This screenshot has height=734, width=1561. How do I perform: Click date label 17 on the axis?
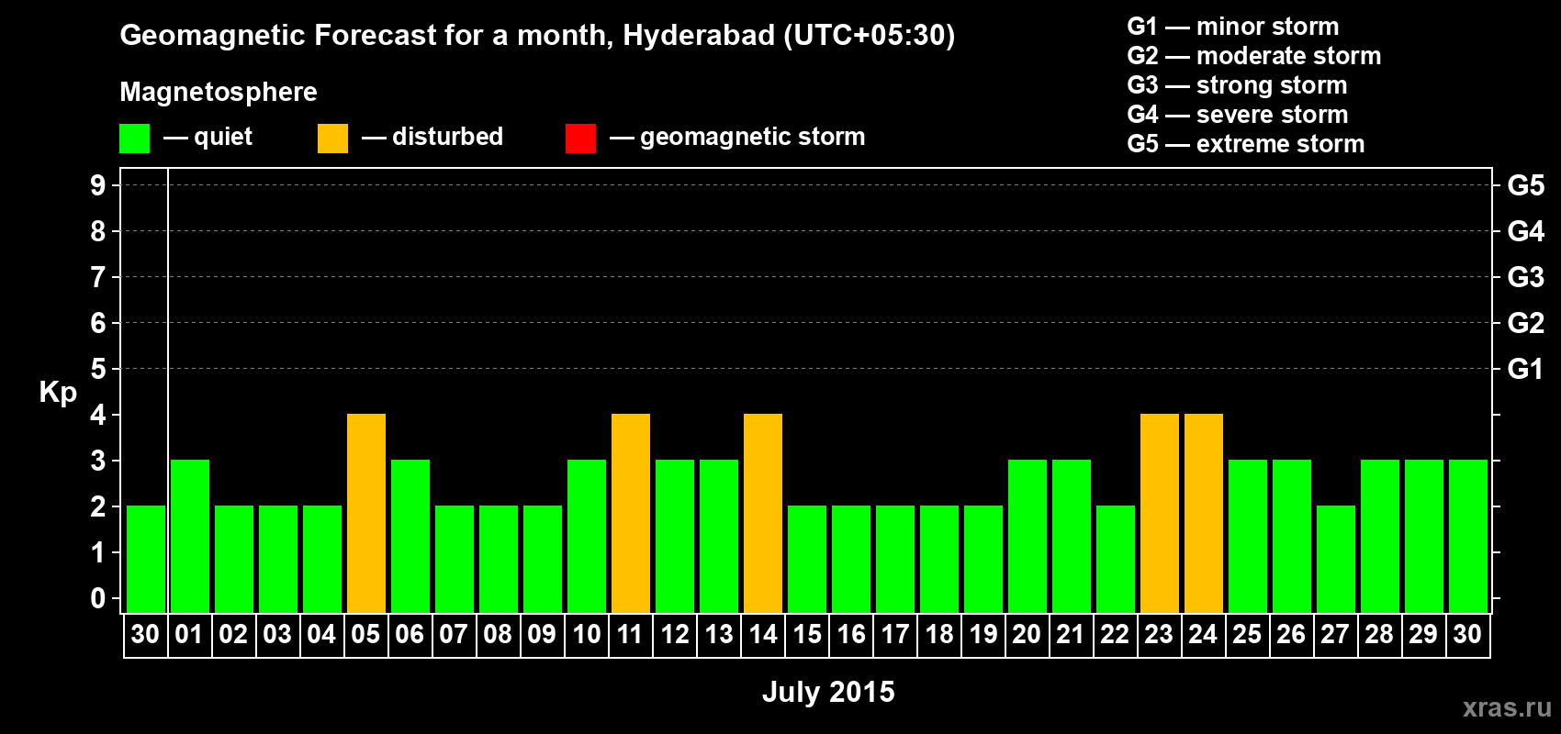[895, 635]
